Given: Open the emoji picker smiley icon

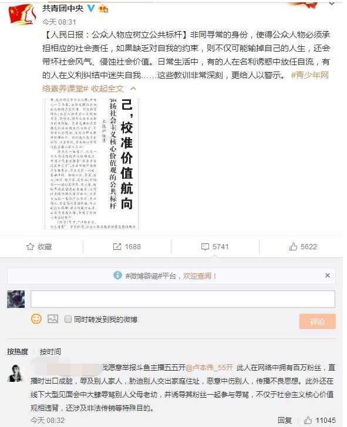Looking at the screenshot, I should [x=36, y=318].
